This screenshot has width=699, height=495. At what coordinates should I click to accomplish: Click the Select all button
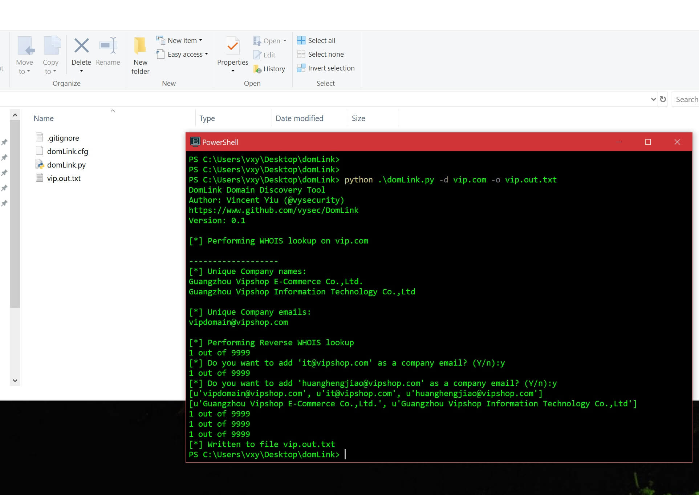316,40
